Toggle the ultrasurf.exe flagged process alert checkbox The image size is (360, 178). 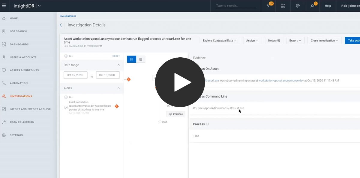(66, 108)
